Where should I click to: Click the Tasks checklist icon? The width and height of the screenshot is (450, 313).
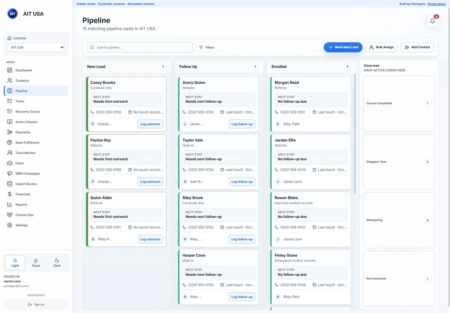(10, 101)
